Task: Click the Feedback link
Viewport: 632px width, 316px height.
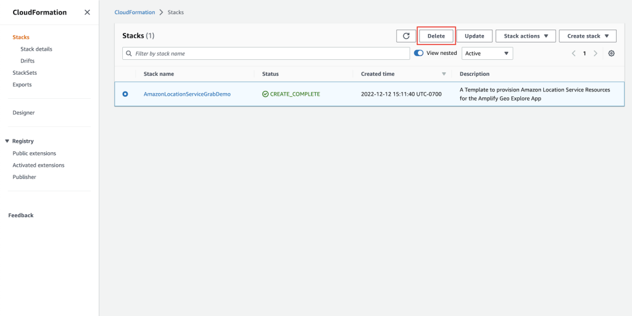Action: (21, 215)
